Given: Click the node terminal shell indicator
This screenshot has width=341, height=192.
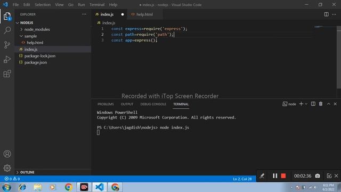Looking at the screenshot, I should coord(289,104).
